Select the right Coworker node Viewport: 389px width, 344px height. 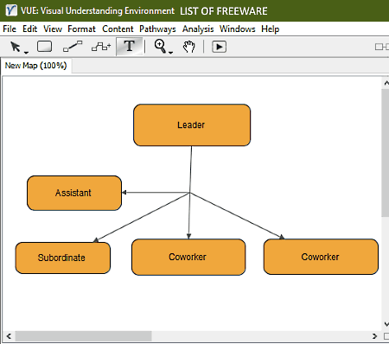click(321, 257)
